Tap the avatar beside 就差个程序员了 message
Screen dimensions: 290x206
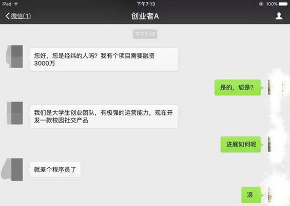point(13,169)
